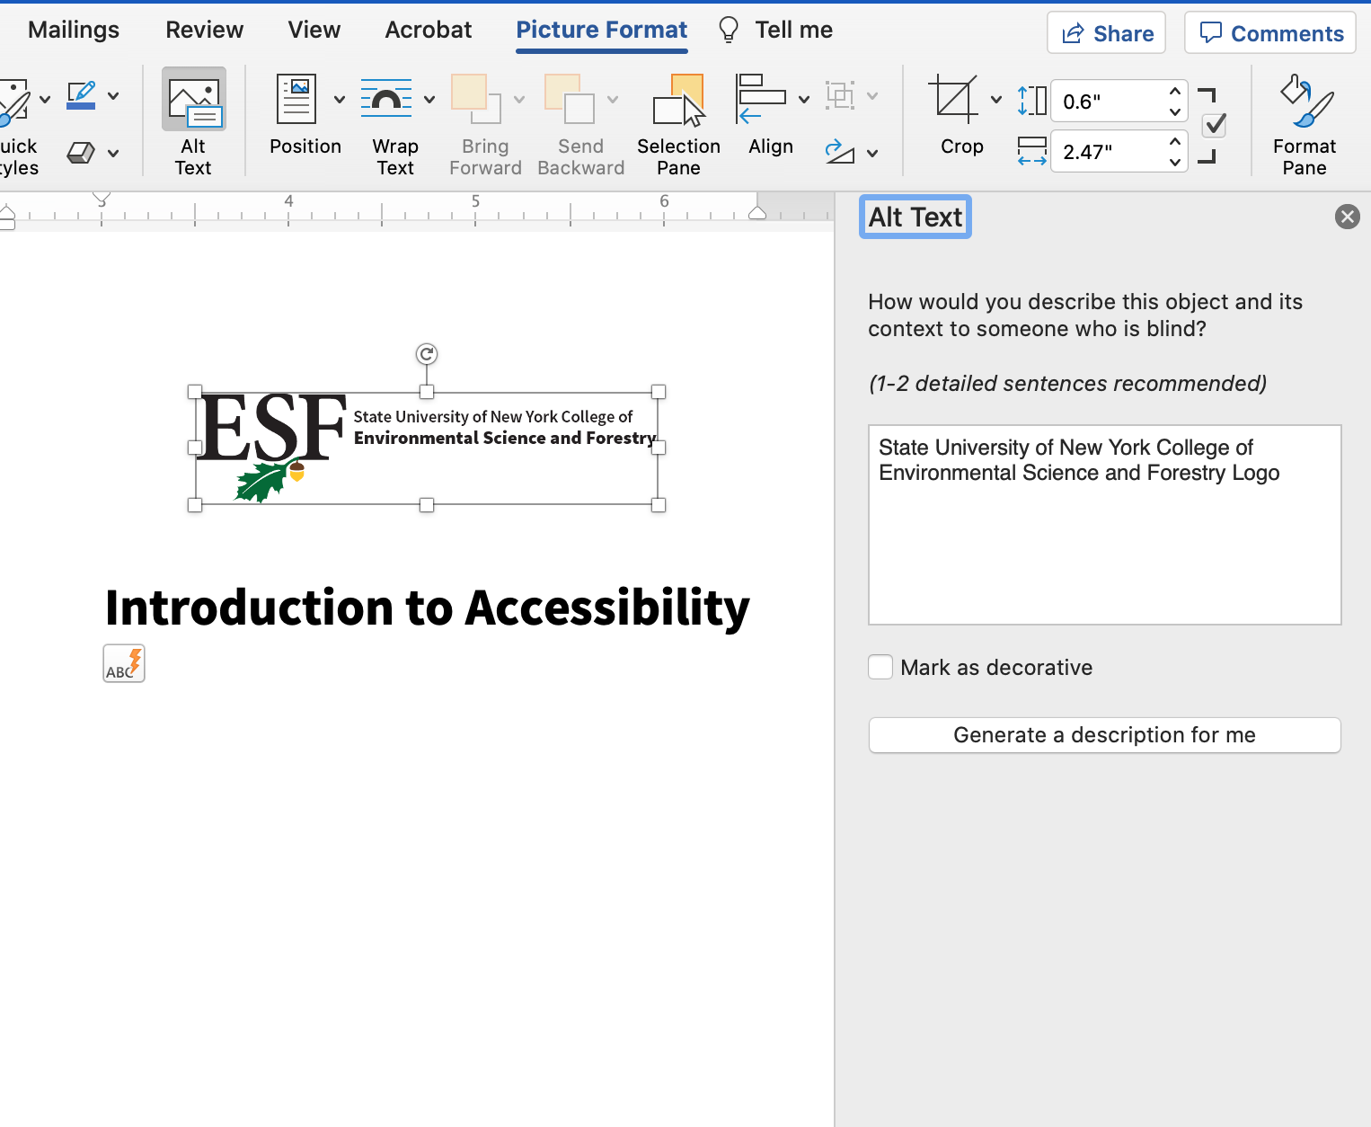Expand the Position dropdown arrow
The height and width of the screenshot is (1127, 1371).
pyautogui.click(x=340, y=99)
